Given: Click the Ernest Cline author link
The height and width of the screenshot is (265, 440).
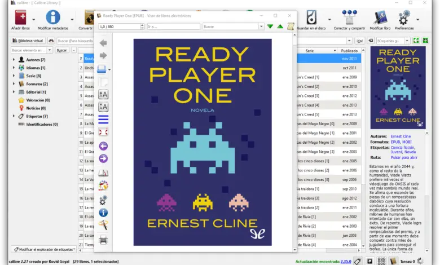Looking at the screenshot, I should 401,136.
